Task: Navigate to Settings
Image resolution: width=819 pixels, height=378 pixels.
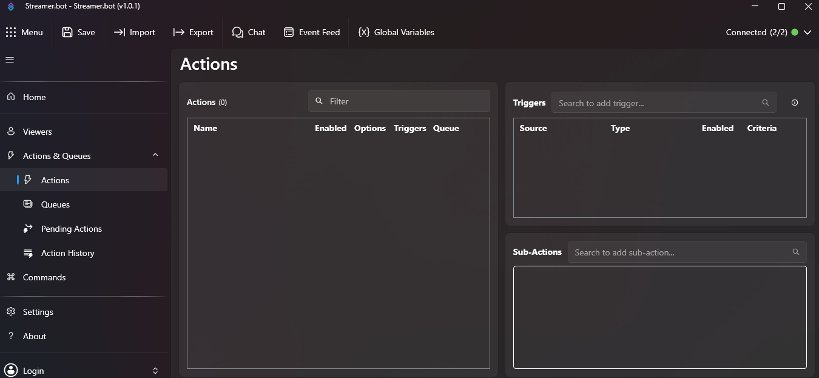Action: [38, 312]
